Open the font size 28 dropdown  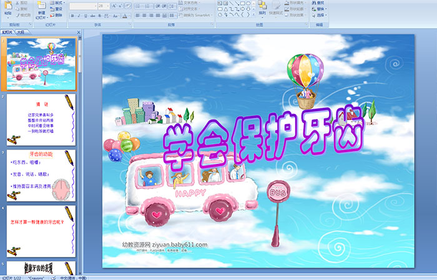[x=107, y=6]
